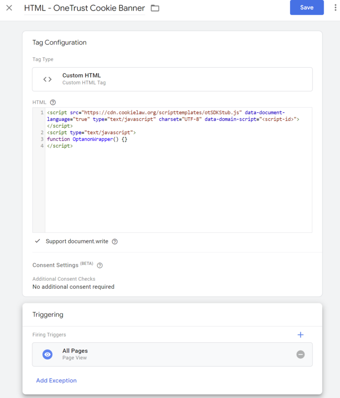Click the All Pages eye trigger icon
Screen dimensions: 340x398
(47, 354)
